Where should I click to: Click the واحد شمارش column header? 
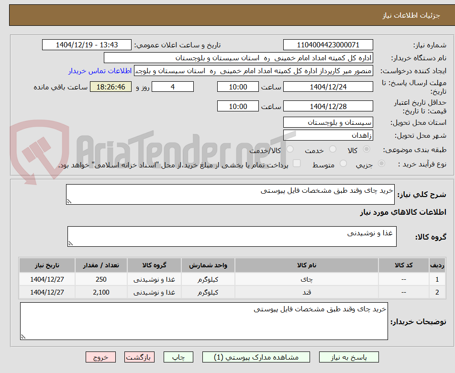(208, 265)
